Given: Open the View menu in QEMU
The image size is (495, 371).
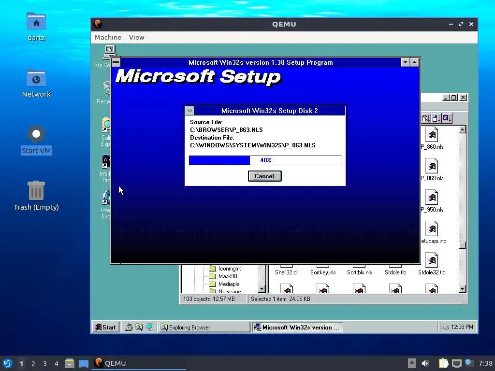Looking at the screenshot, I should [x=136, y=37].
